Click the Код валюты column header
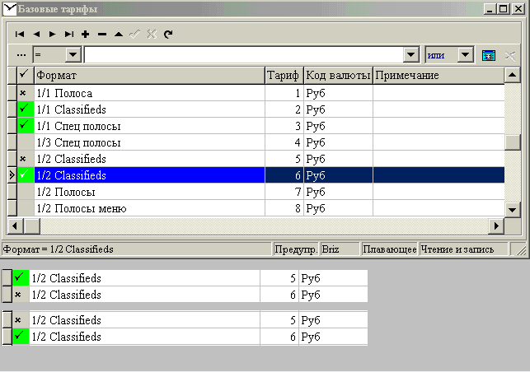The image size is (530, 372). tap(338, 76)
